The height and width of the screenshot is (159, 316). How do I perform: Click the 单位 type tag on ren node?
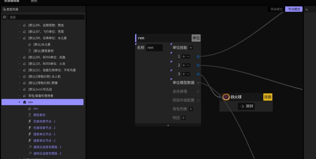point(196,38)
